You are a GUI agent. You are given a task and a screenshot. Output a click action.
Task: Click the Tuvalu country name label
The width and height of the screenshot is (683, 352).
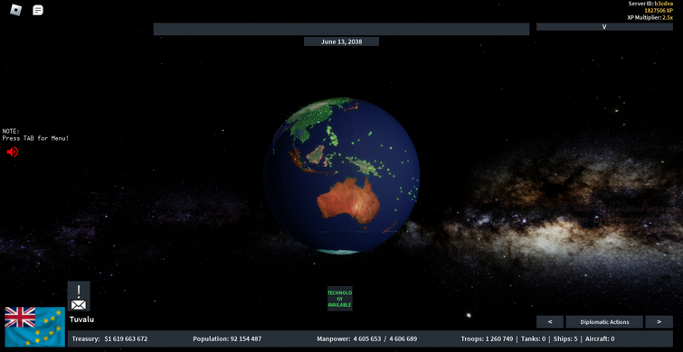[x=82, y=320]
